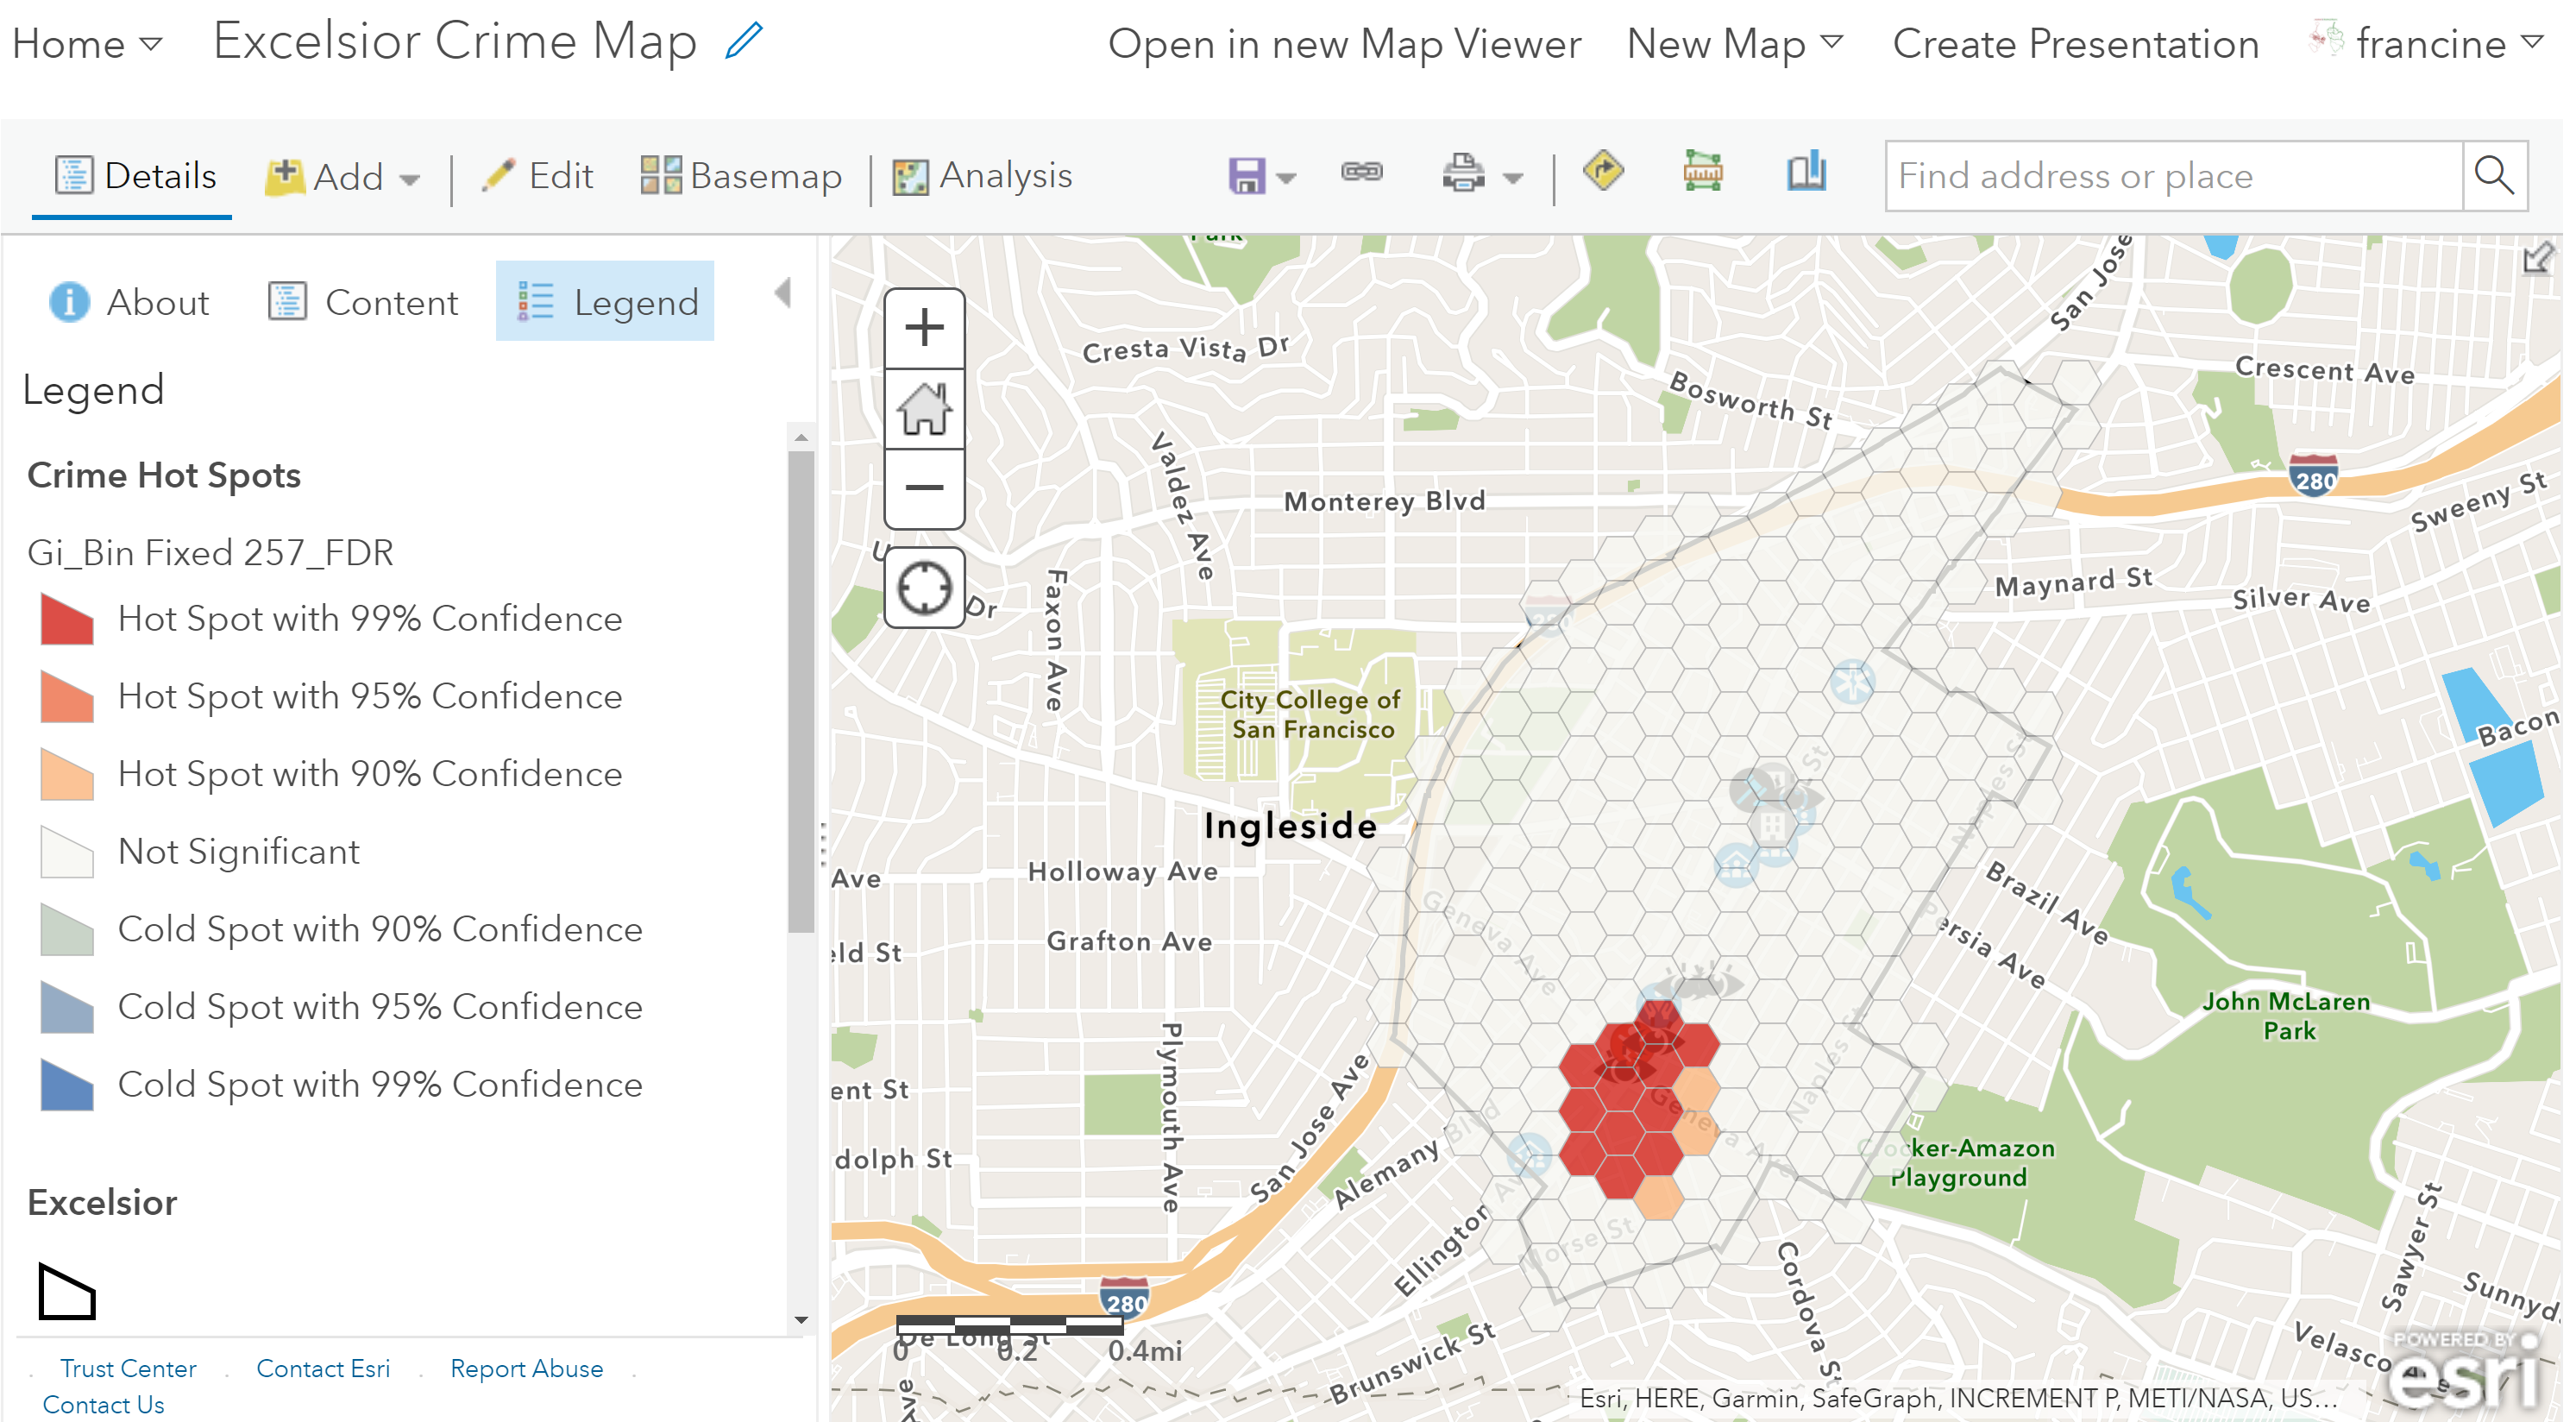This screenshot has height=1422, width=2576.
Task: Collapse the side panel arrow
Action: click(783, 293)
